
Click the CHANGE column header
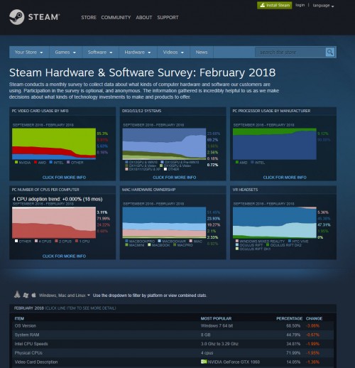tap(314, 318)
